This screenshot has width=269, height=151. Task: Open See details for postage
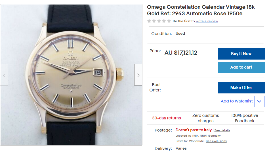[222, 130]
